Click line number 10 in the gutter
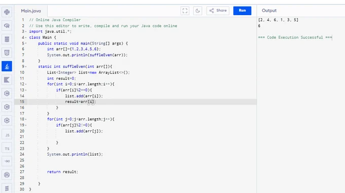Screen dimensions: 345x193 point(22,73)
